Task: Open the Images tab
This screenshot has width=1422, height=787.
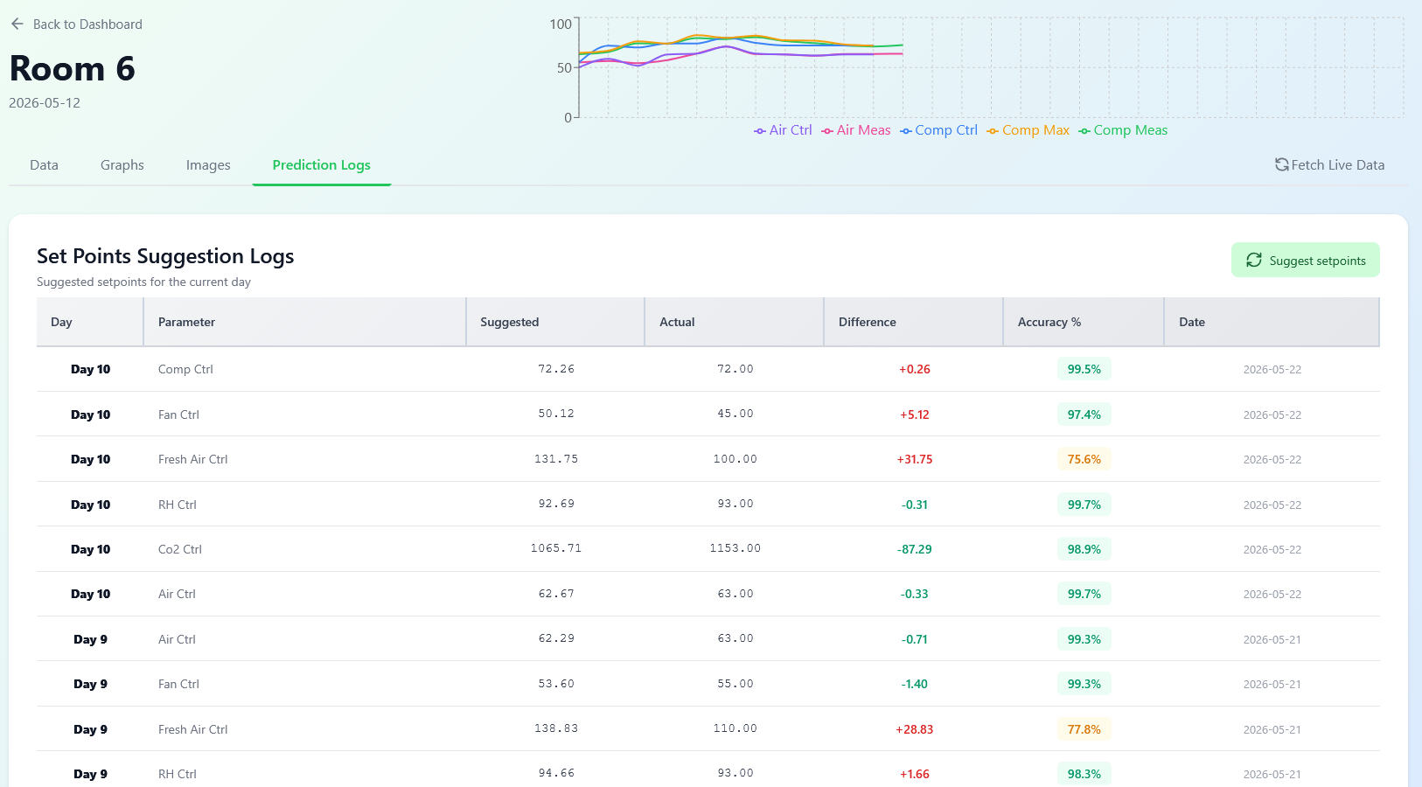Action: pyautogui.click(x=208, y=165)
